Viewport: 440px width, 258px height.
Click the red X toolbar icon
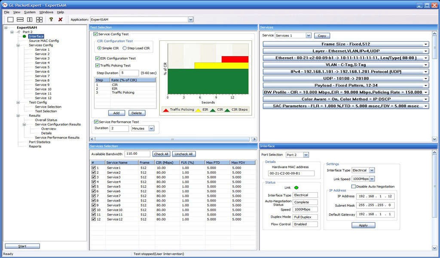60,19
